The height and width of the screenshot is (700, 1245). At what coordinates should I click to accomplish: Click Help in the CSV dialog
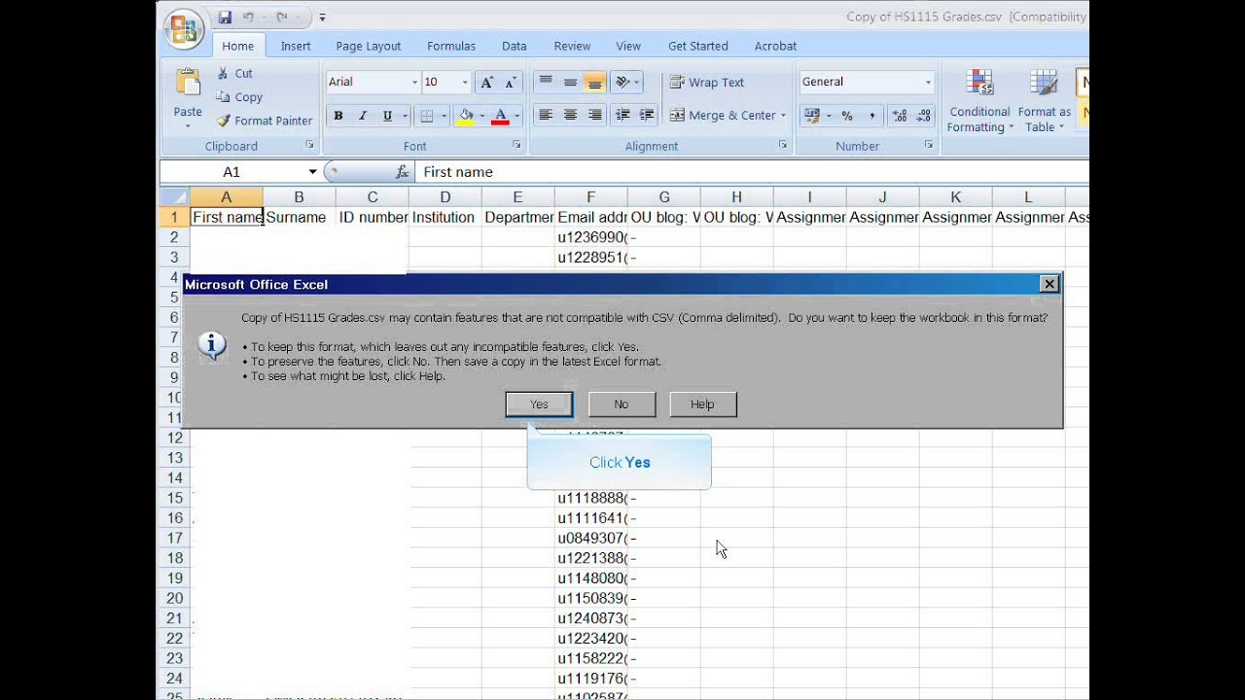(x=702, y=404)
